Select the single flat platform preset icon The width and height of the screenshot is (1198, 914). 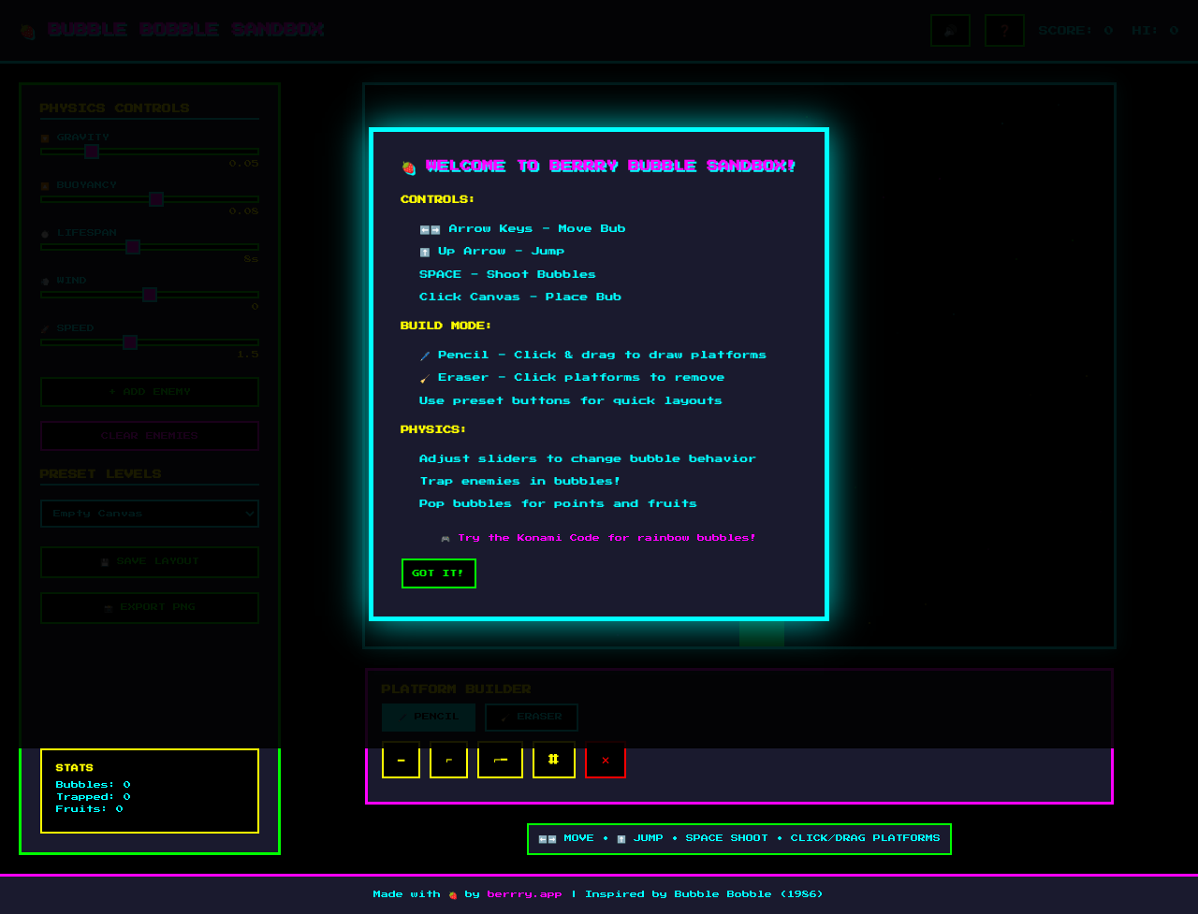[x=401, y=760]
